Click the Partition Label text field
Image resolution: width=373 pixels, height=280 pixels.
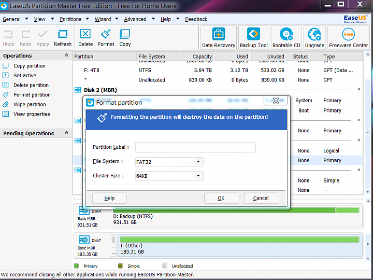click(195, 147)
